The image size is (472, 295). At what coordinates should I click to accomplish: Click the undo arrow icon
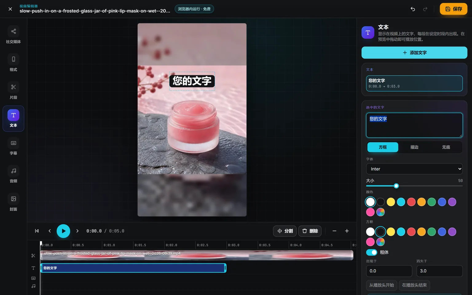(x=413, y=9)
